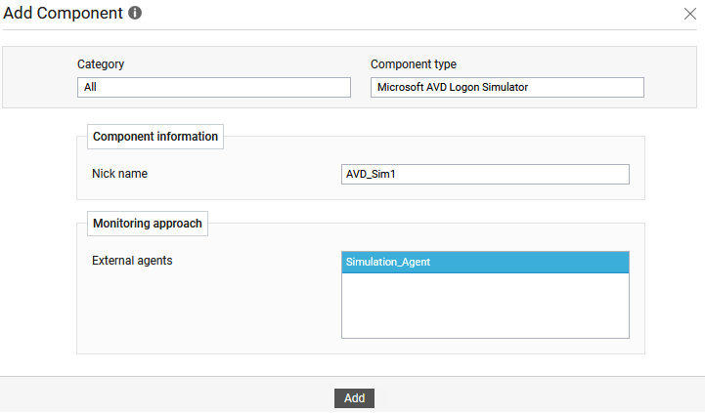Open the Category dropdown showing All

click(214, 87)
